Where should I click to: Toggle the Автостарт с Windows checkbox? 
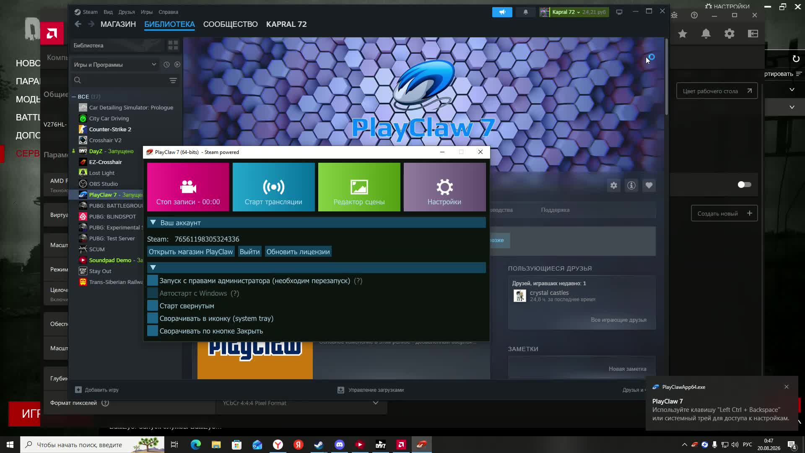point(153,293)
